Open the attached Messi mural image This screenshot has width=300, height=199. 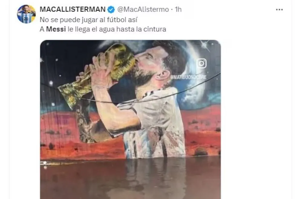click(130, 120)
